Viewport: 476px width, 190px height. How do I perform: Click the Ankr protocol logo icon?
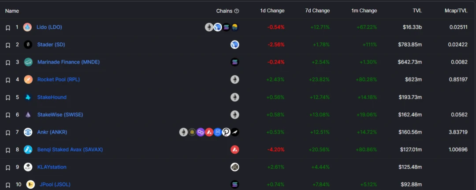click(28, 132)
